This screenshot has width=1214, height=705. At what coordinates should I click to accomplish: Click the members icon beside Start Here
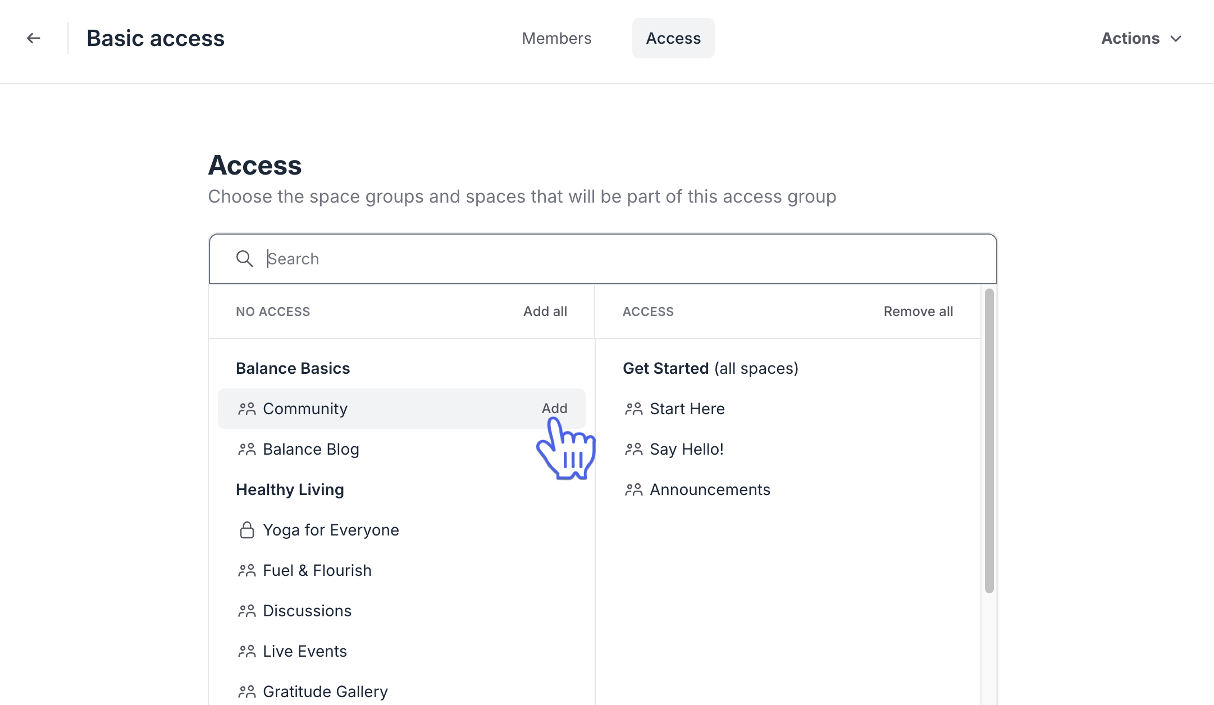pyautogui.click(x=634, y=409)
